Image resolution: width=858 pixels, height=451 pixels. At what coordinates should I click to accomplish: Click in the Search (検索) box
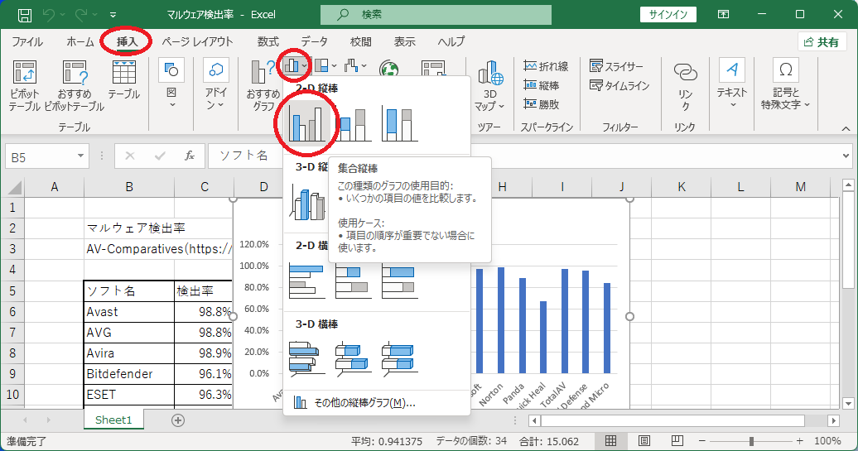(x=436, y=15)
